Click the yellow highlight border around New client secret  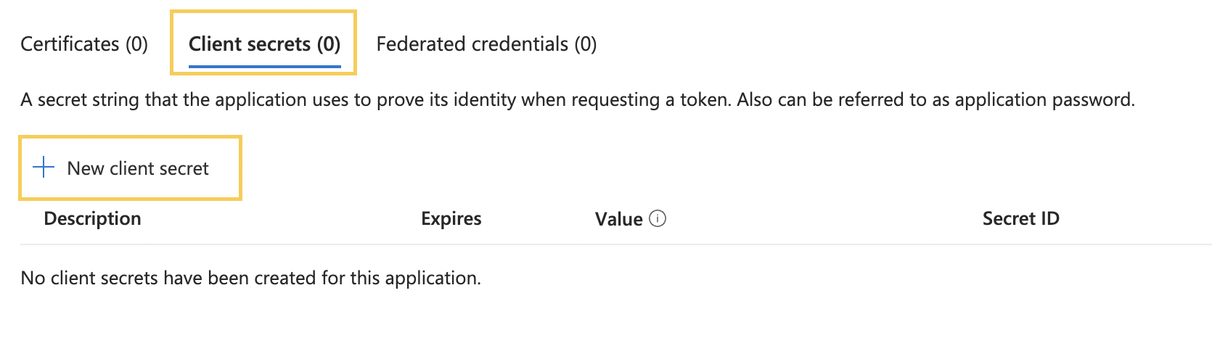[130, 137]
